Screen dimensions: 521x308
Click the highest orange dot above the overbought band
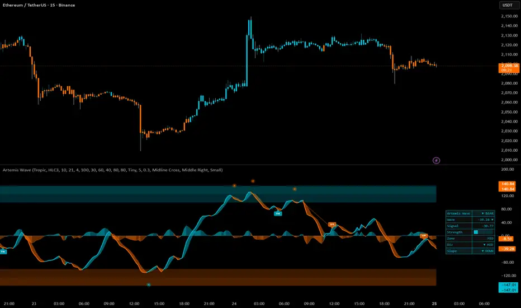tap(253, 181)
